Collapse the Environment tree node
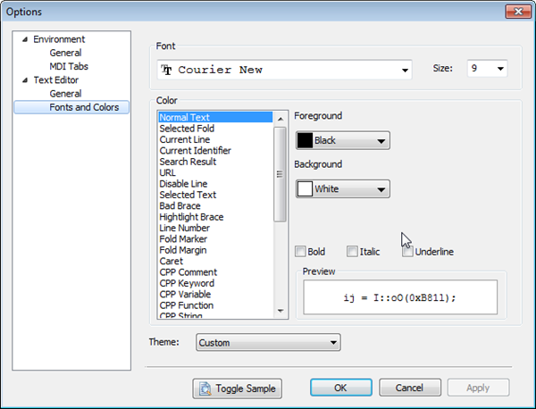 pos(24,40)
